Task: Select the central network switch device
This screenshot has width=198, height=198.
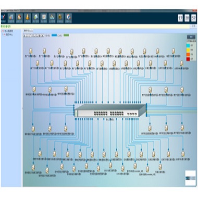Action: tap(110, 110)
